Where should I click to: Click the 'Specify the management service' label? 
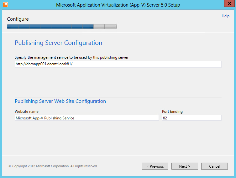[71, 57]
